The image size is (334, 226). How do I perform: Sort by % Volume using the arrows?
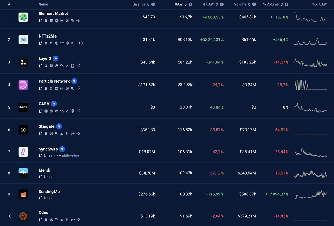click(x=282, y=4)
